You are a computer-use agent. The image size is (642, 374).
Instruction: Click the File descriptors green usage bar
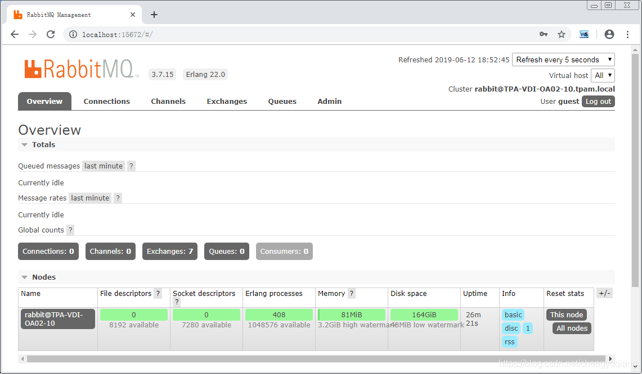(x=134, y=314)
